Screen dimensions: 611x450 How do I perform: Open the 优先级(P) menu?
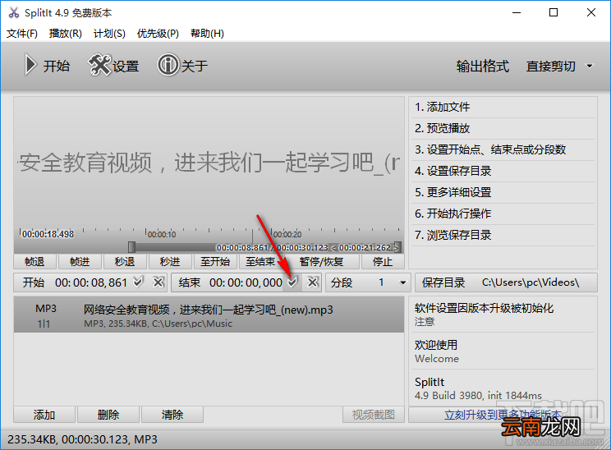[x=158, y=34]
